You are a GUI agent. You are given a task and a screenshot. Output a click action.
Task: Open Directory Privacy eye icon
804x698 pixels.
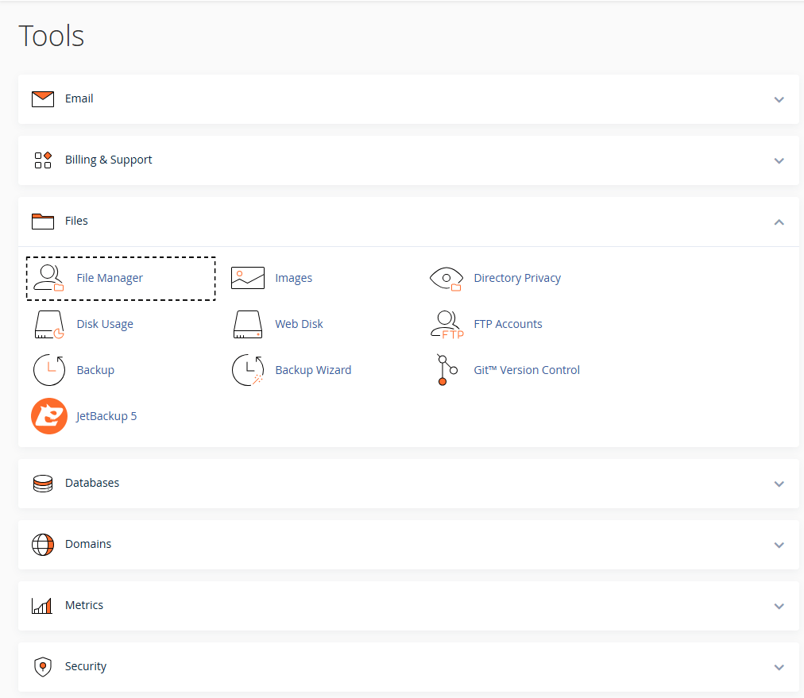coord(446,279)
